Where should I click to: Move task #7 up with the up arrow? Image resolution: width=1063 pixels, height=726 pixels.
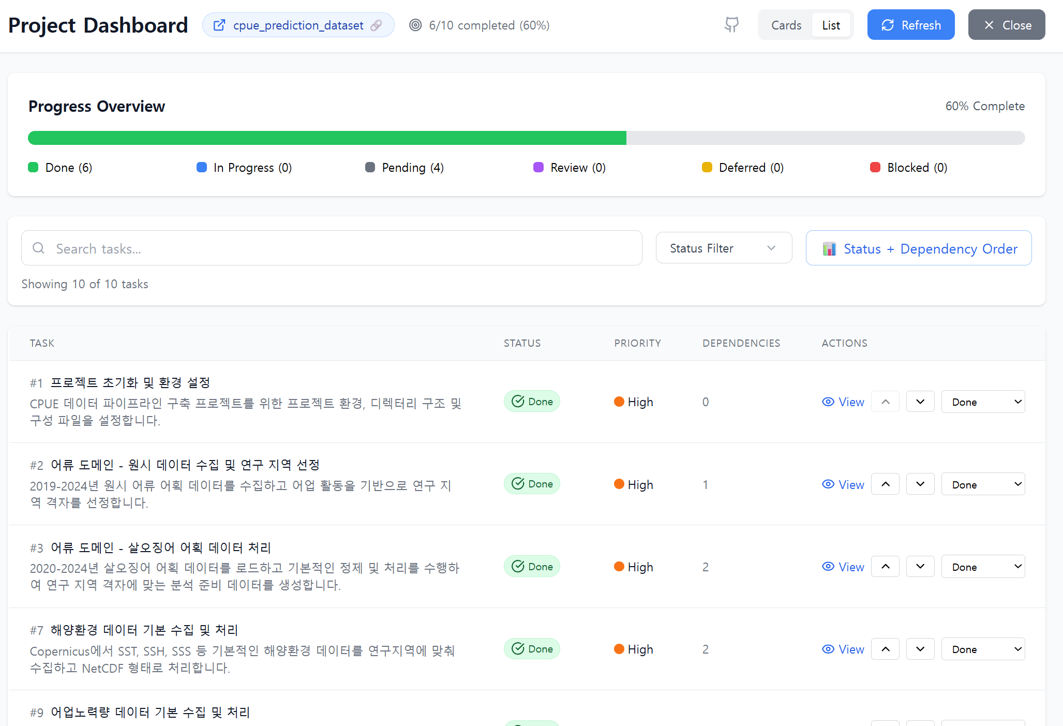pyautogui.click(x=886, y=649)
